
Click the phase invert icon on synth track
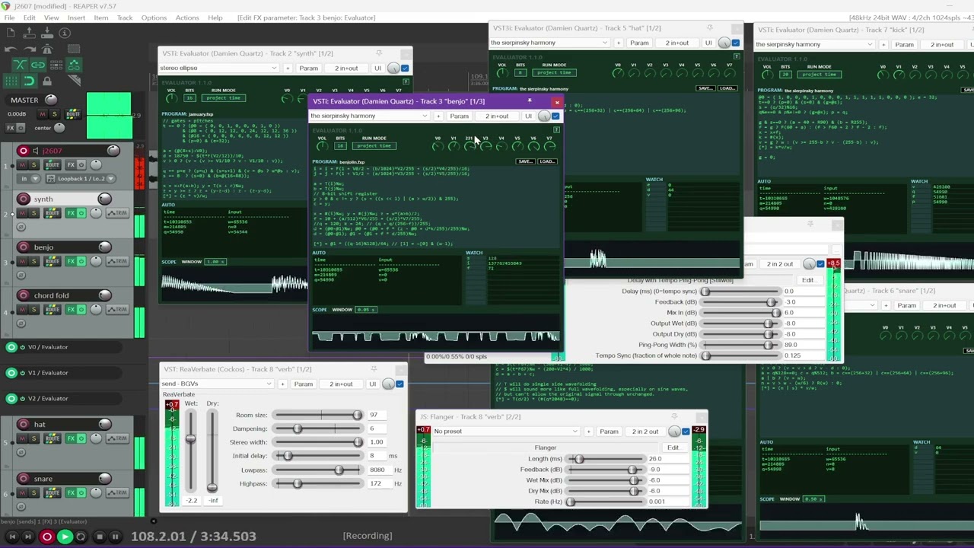point(21,227)
